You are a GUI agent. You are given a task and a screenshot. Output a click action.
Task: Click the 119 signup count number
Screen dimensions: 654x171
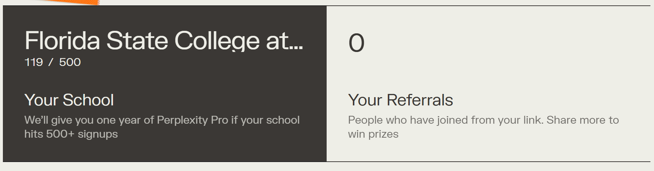click(x=34, y=62)
